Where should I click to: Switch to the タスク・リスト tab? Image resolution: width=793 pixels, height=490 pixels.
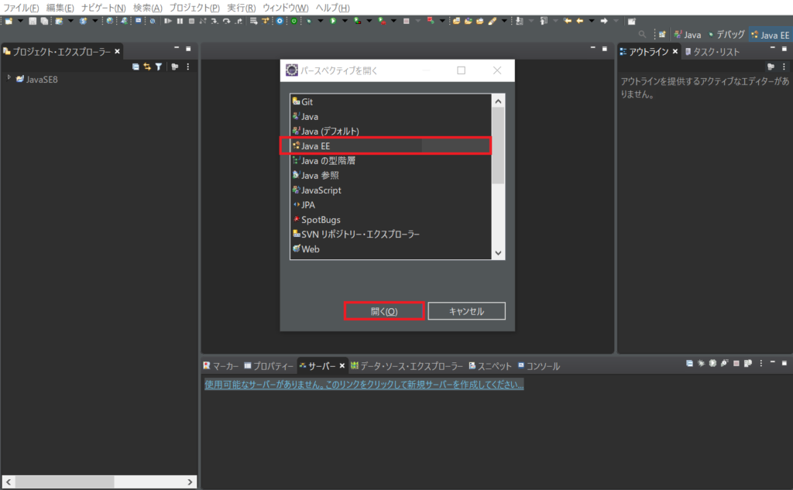click(x=717, y=52)
